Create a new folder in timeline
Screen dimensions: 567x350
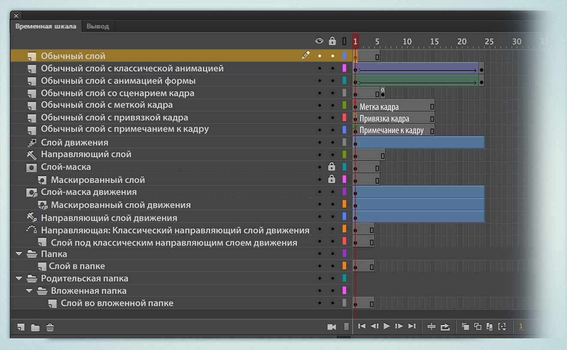[x=35, y=328]
